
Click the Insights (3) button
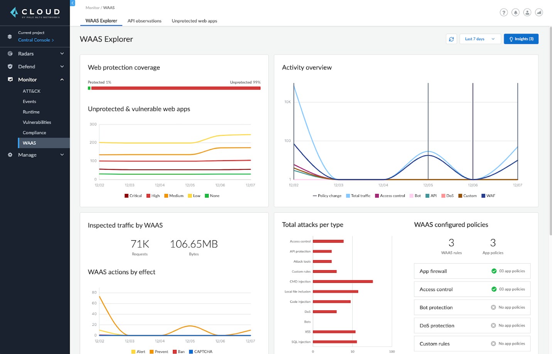(521, 39)
